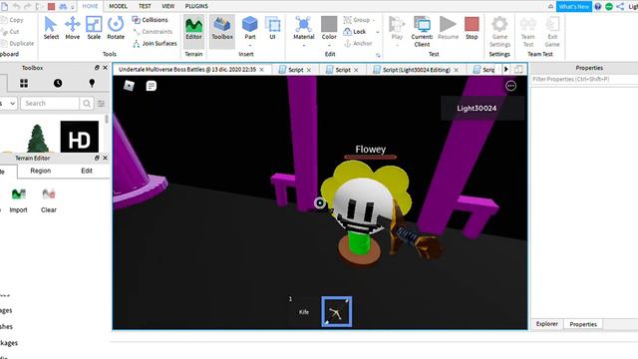Select the HD thumbnail in Toolbox
The width and height of the screenshot is (638, 359).
tap(80, 137)
